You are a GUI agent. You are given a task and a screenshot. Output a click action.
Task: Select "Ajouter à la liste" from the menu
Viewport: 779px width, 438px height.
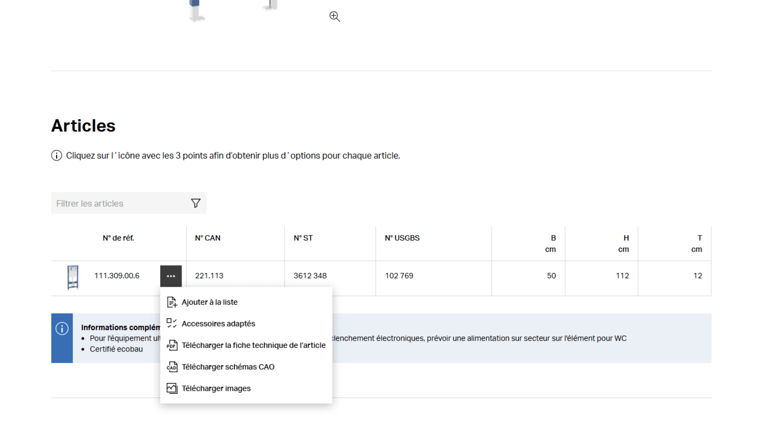(209, 302)
